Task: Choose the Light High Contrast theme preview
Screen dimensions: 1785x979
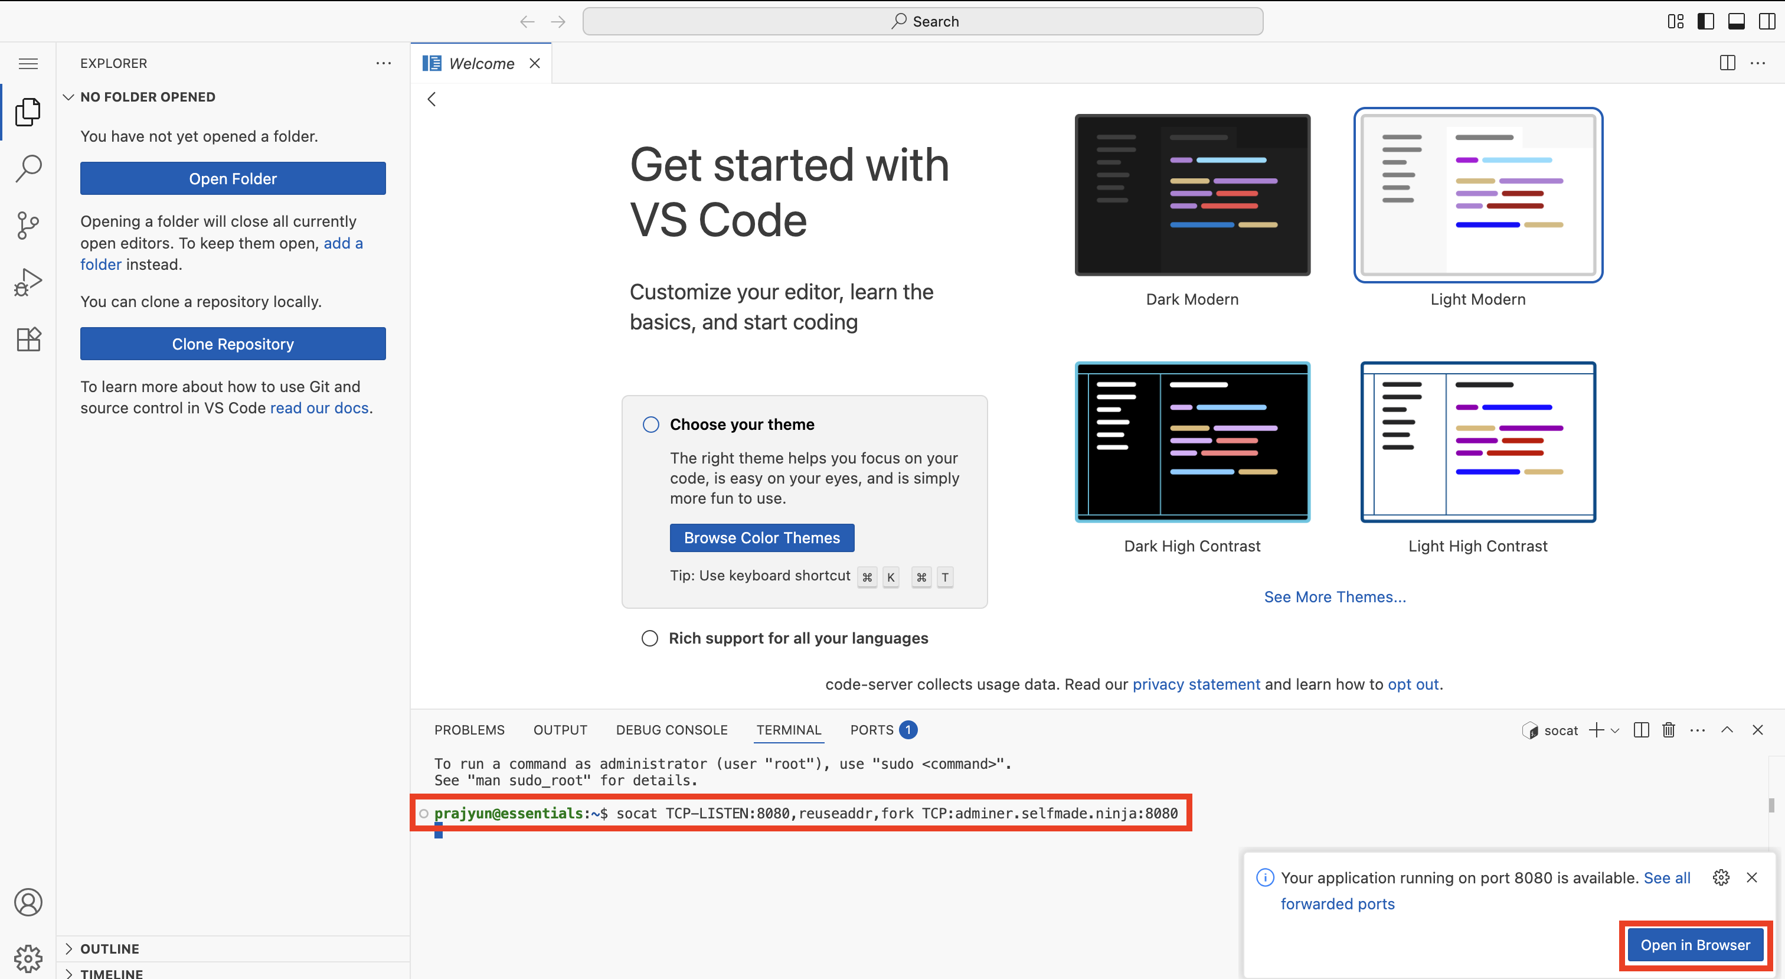Action: [1478, 442]
